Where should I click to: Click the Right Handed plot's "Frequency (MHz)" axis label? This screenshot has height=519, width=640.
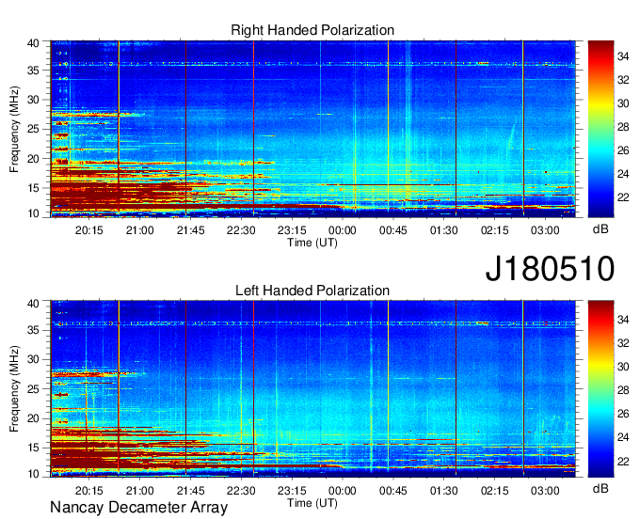point(14,129)
